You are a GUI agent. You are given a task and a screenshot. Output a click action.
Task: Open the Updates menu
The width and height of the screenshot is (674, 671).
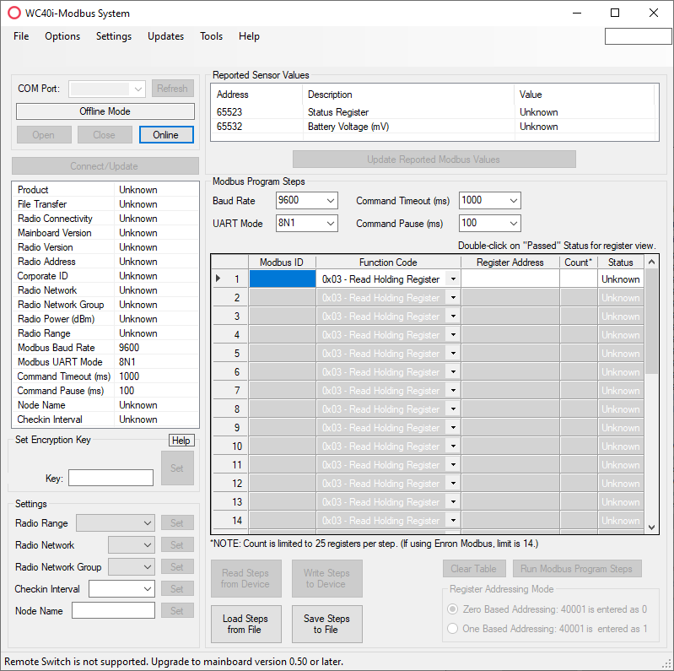pos(165,36)
